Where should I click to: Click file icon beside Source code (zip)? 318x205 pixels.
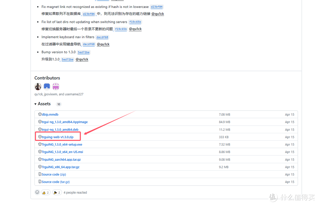[x=40, y=174]
